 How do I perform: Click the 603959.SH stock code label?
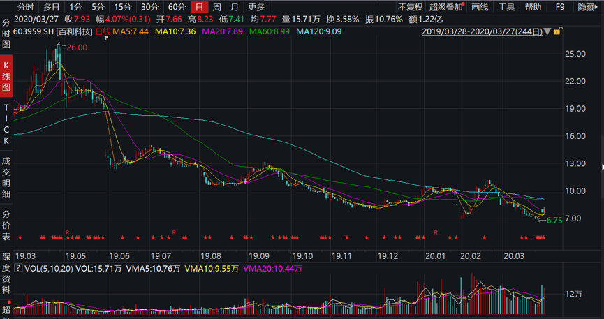[35, 32]
